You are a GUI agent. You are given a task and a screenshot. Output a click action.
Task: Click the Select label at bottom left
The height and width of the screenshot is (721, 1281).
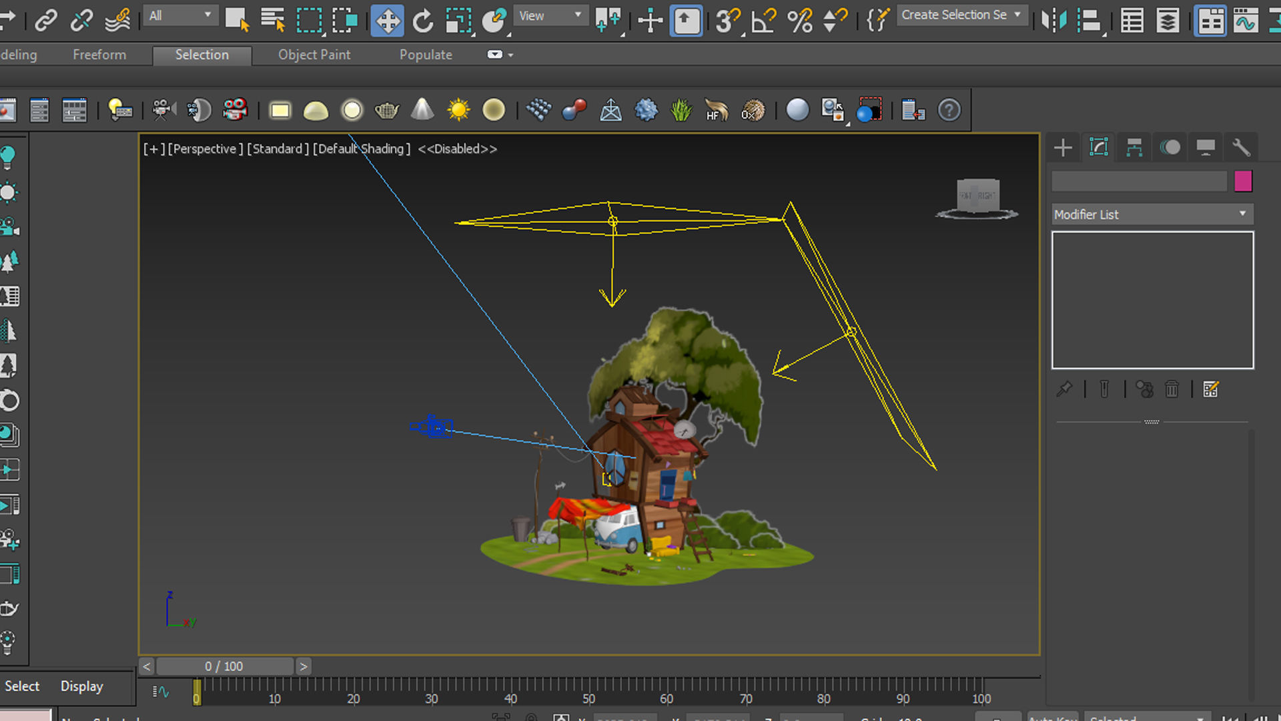[22, 686]
